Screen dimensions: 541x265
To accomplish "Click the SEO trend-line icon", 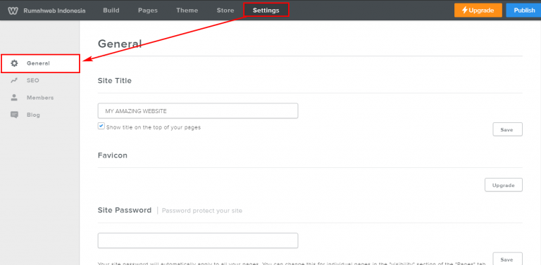I will point(14,81).
